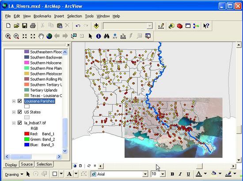Uncheck US States layer visibility
Screen dimensions: 243x181
coord(19,112)
